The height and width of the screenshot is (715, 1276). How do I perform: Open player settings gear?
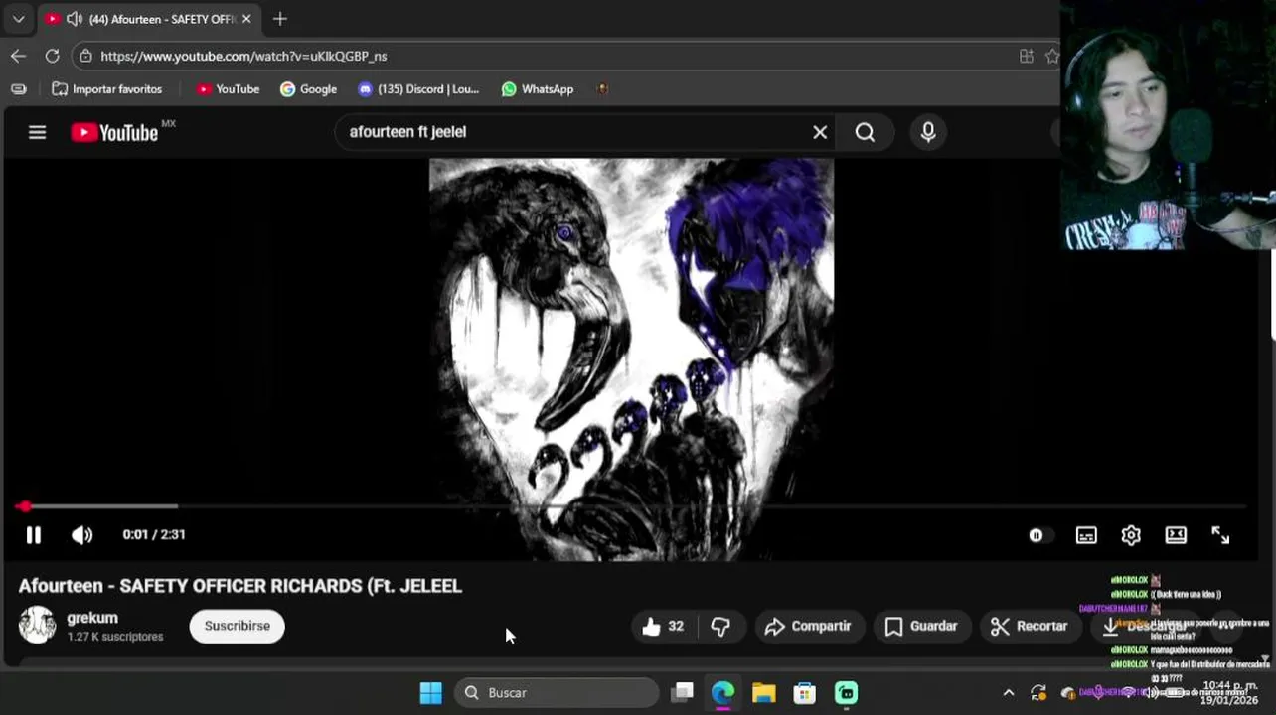[1131, 535]
